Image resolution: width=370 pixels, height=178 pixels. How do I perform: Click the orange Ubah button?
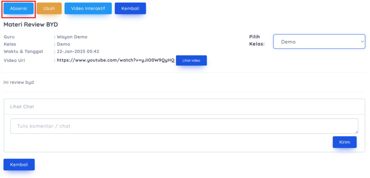click(49, 9)
